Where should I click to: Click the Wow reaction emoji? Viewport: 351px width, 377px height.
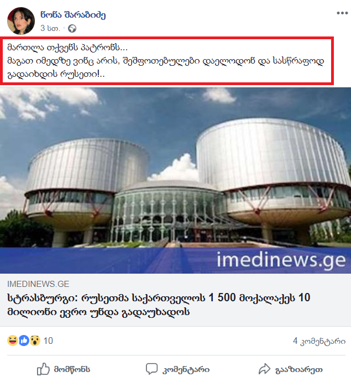click(x=35, y=341)
